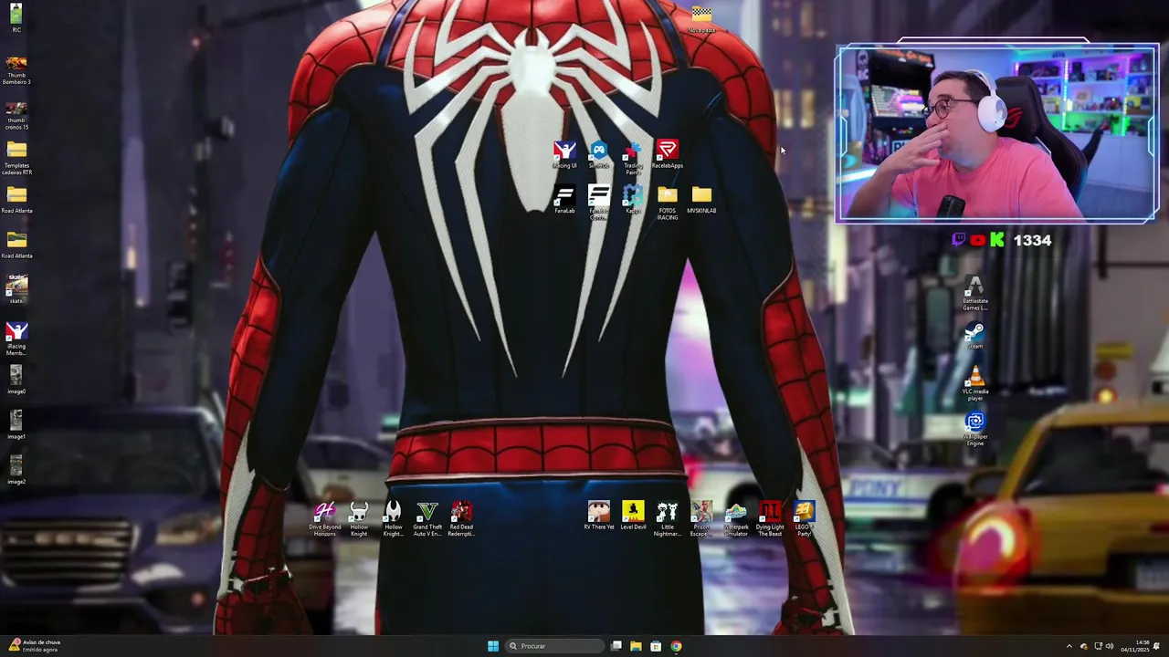The height and width of the screenshot is (657, 1169).
Task: Open the SimHub desktop shortcut
Action: pos(598,154)
